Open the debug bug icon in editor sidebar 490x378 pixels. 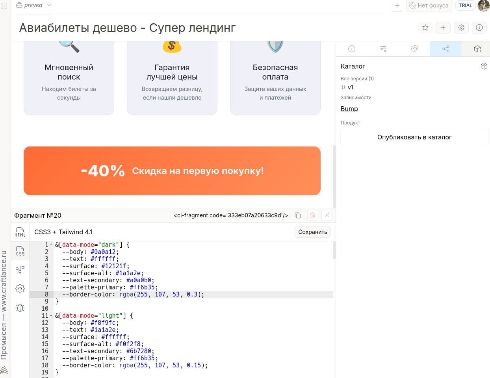[20, 308]
